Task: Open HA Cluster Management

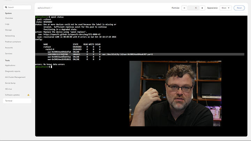Action: coord(15,77)
